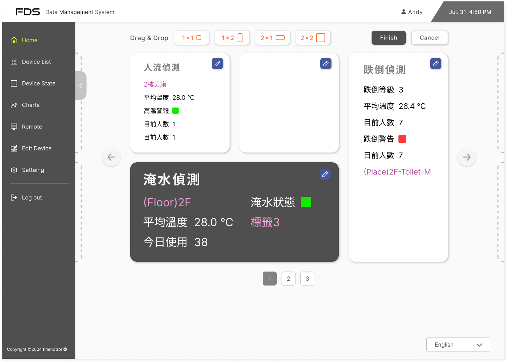Go to next dashboard with right arrow
Screen dimensions: 508x363
[467, 157]
